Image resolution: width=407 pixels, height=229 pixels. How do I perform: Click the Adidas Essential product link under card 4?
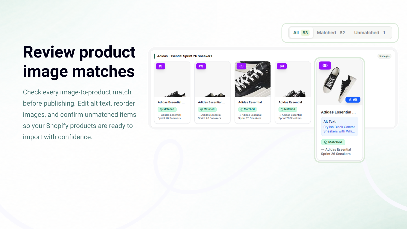pyautogui.click(x=290, y=117)
